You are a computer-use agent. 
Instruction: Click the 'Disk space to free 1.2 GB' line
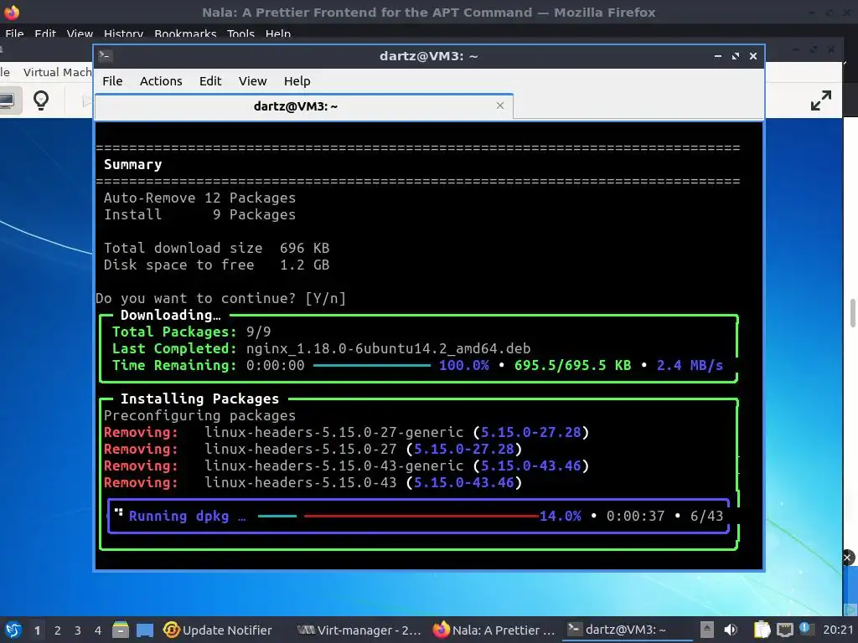pyautogui.click(x=217, y=265)
